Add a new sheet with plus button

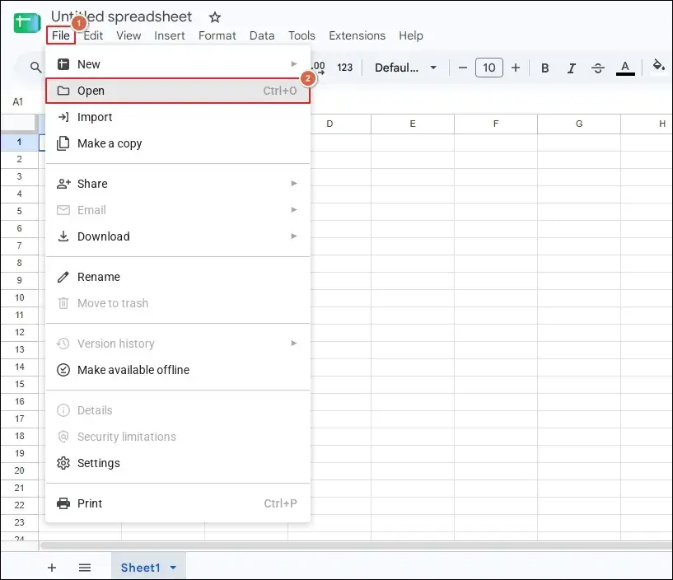coord(52,568)
